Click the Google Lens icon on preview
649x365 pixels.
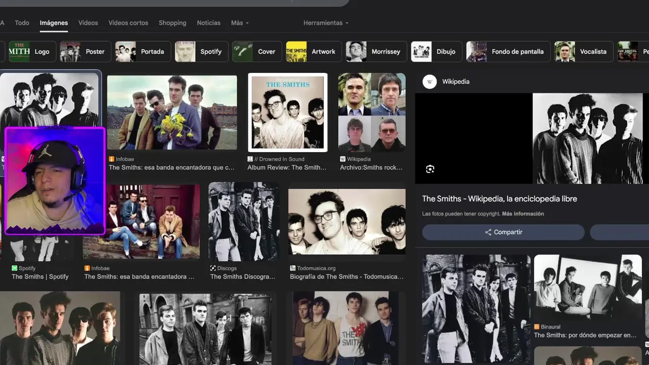430,169
